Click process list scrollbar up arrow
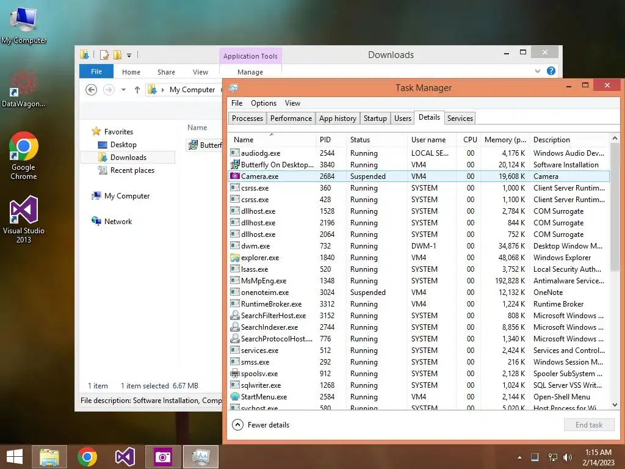The height and width of the screenshot is (469, 625). tap(615, 139)
